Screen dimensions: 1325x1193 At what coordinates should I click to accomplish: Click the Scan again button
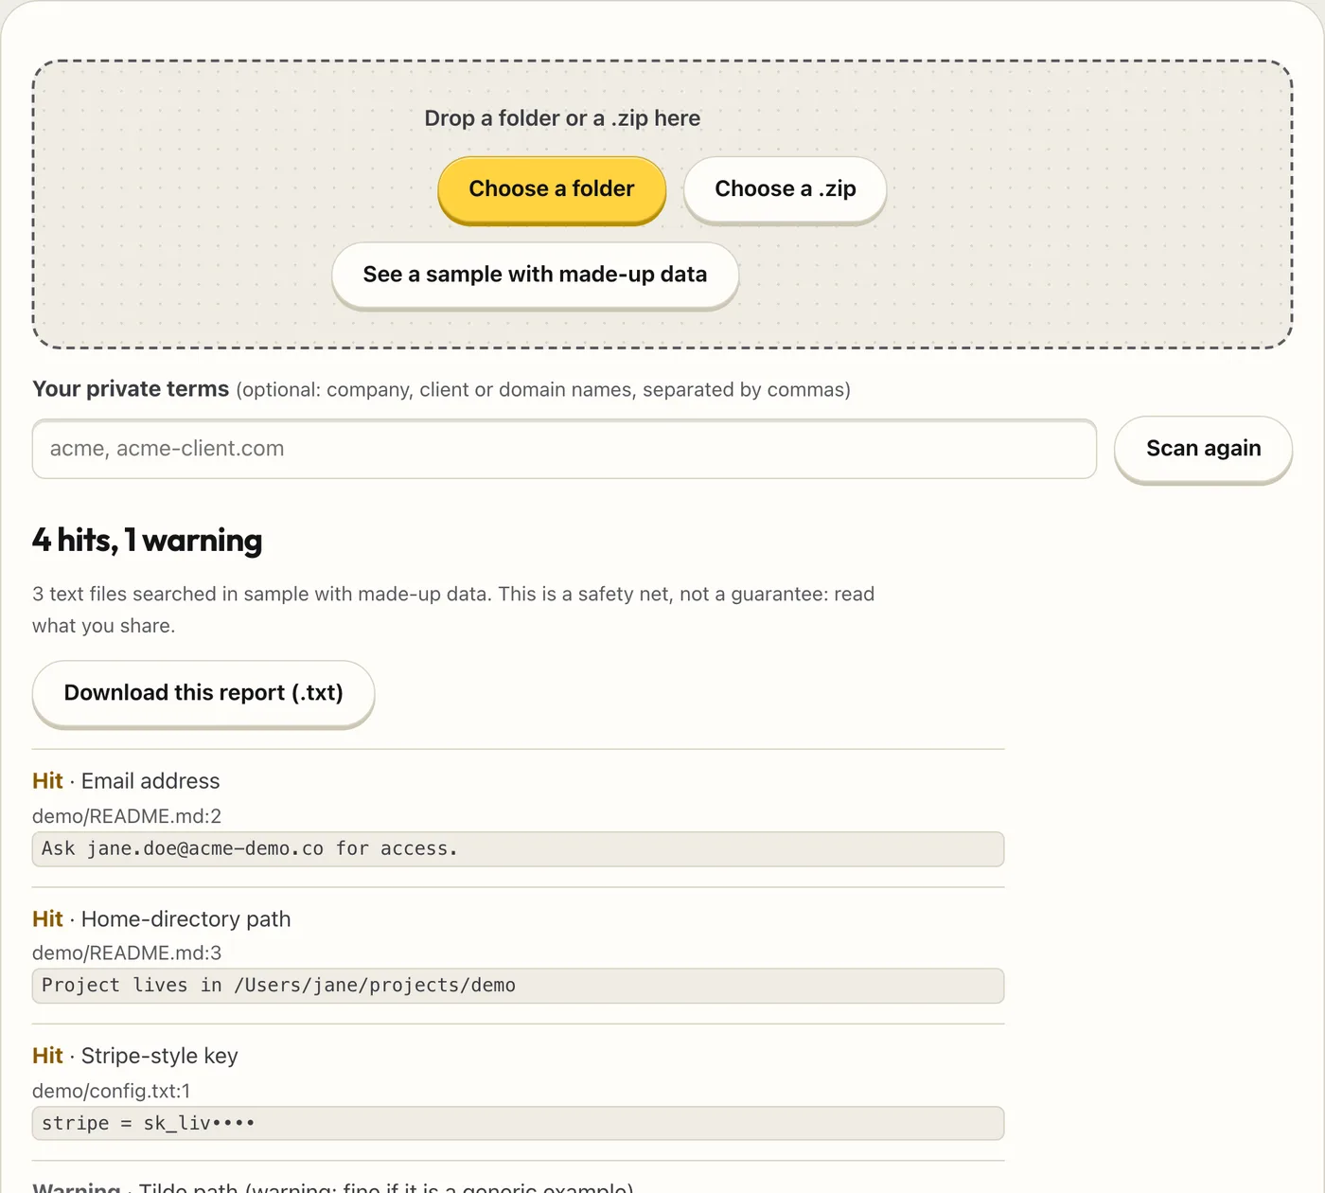1203,449
